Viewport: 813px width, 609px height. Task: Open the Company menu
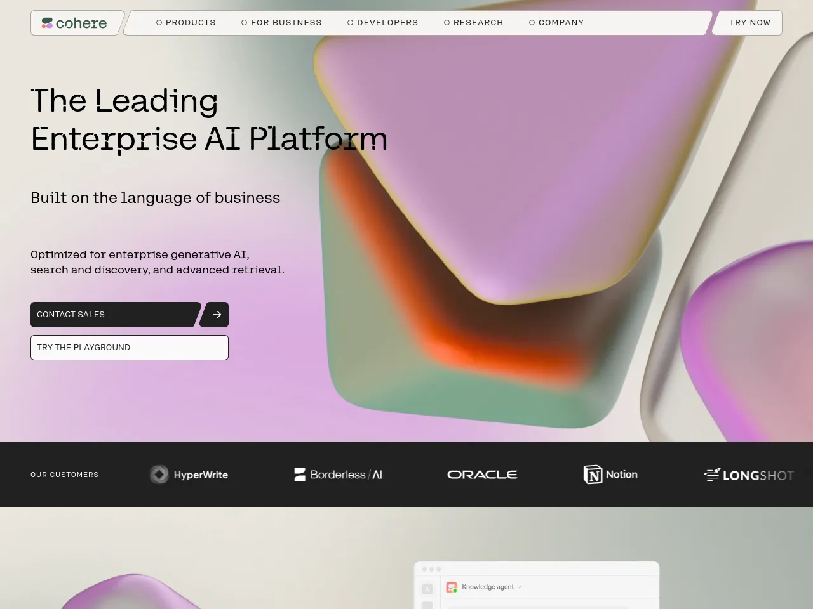click(556, 23)
